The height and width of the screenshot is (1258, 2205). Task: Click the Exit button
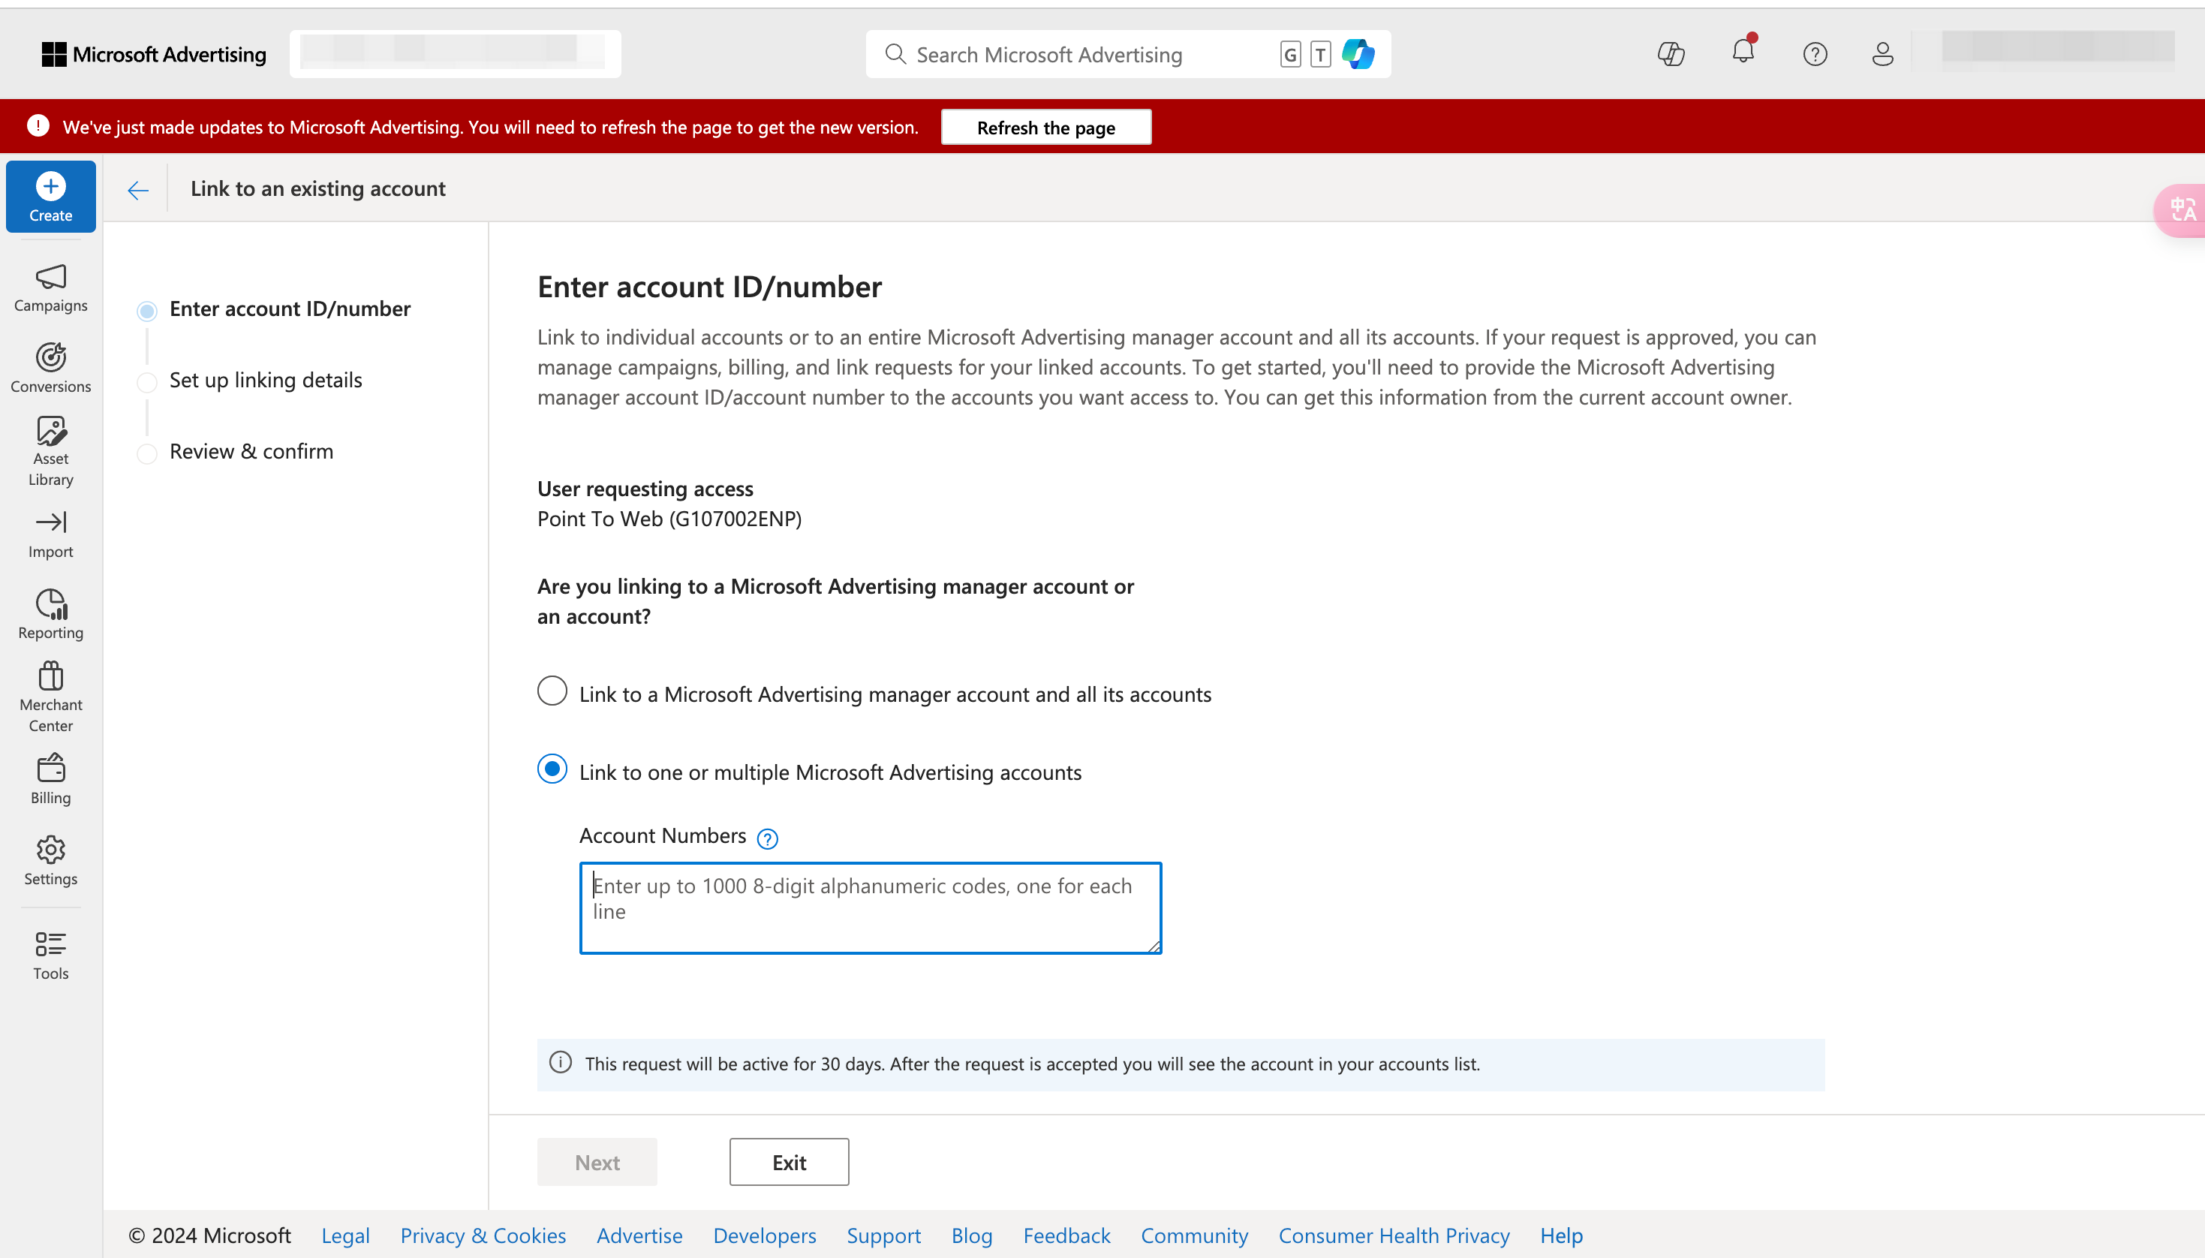coord(789,1162)
